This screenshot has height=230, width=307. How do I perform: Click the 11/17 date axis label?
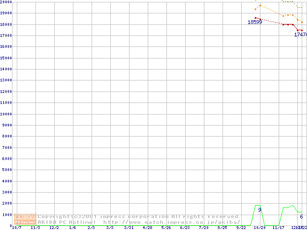tap(278, 228)
